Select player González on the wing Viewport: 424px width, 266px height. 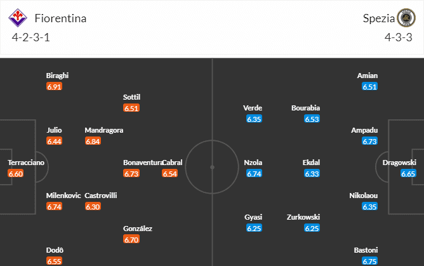coord(138,229)
